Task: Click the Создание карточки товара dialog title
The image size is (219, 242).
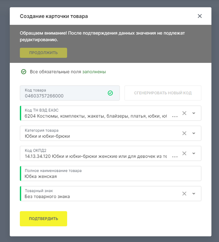Action: [54, 16]
